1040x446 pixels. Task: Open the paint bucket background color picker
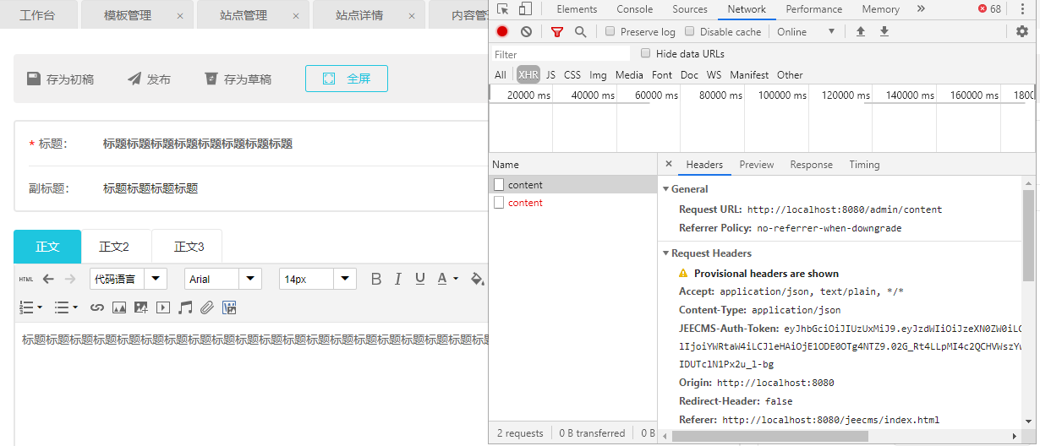point(477,279)
